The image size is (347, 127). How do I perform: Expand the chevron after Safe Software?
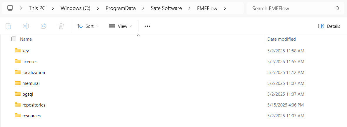pyautogui.click(x=189, y=8)
